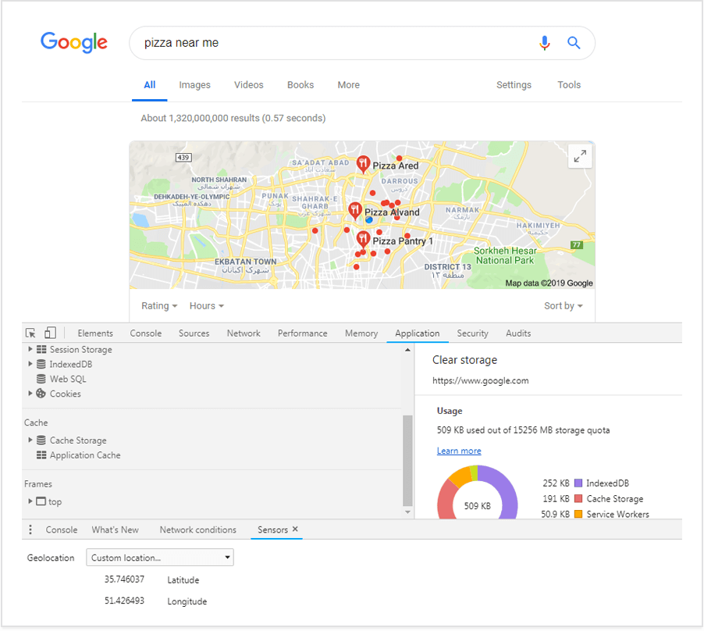The image size is (704, 631).
Task: Click the Pizza Alvand map marker
Action: click(x=354, y=209)
